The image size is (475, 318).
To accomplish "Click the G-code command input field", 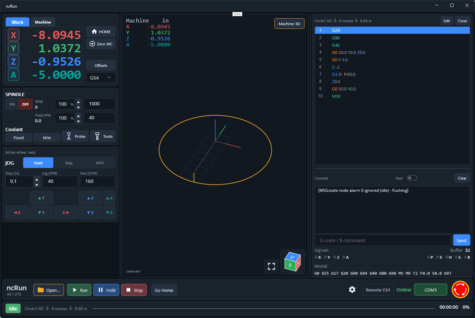I will (383, 240).
